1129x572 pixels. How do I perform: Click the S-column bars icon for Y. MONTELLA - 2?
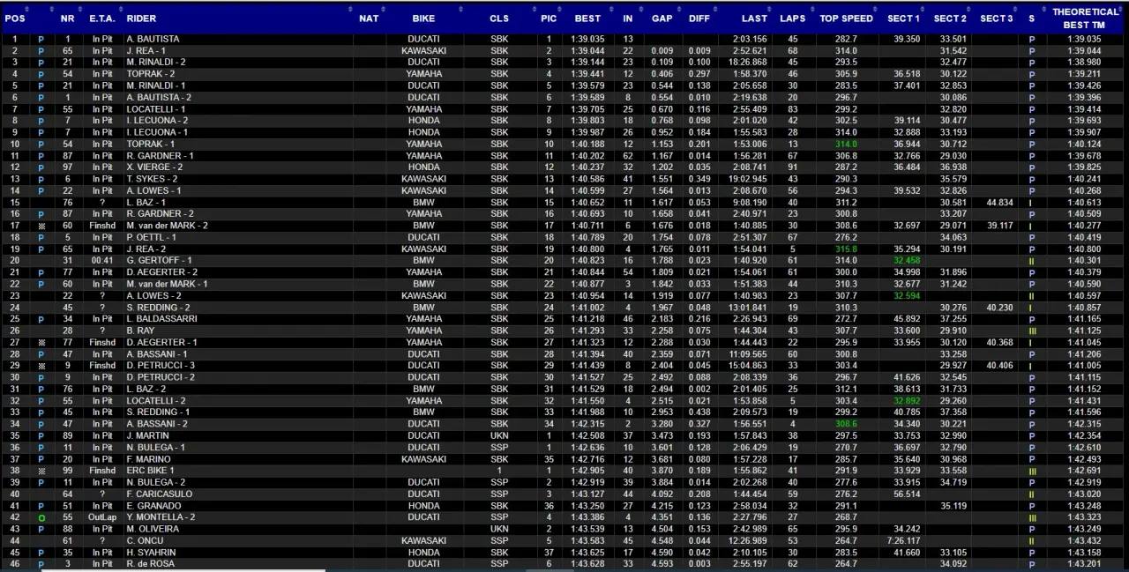click(1032, 516)
